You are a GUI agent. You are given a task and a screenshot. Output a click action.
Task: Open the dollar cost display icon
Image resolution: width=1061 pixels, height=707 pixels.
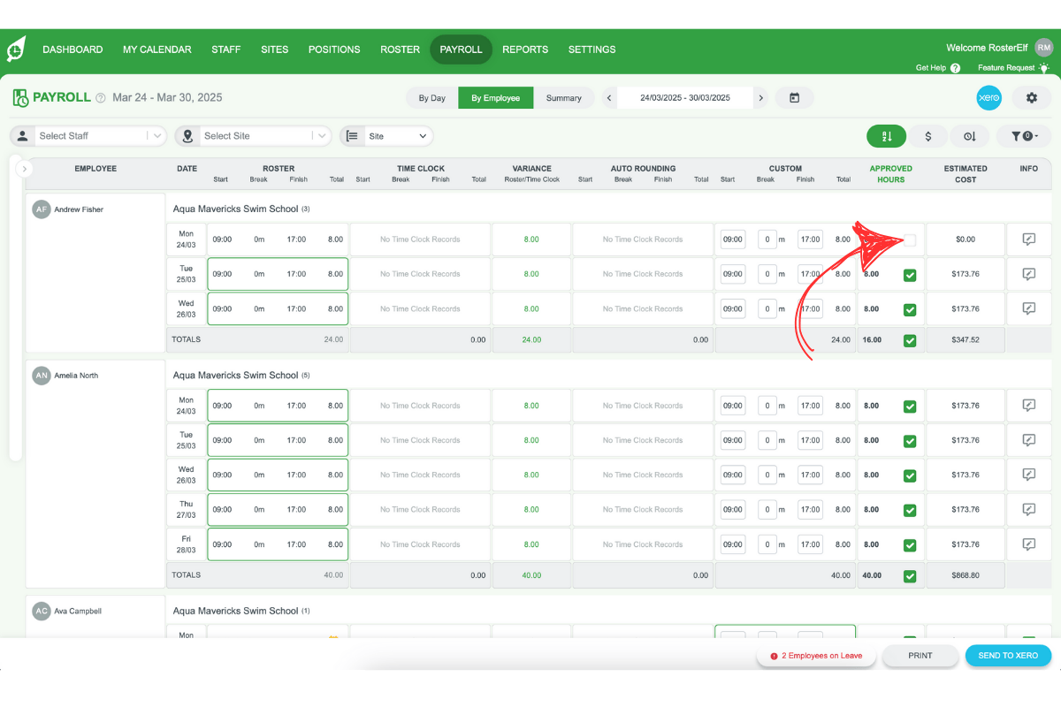[928, 136]
